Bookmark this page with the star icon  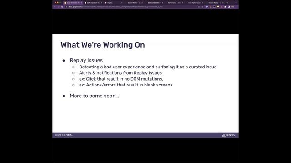pos(202,7)
